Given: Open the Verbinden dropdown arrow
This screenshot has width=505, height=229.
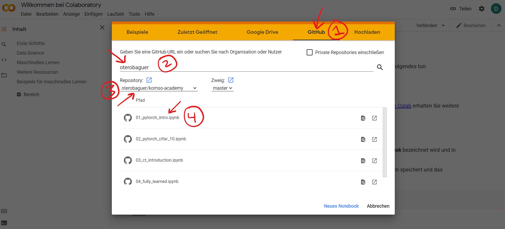Looking at the screenshot, I should (x=443, y=26).
